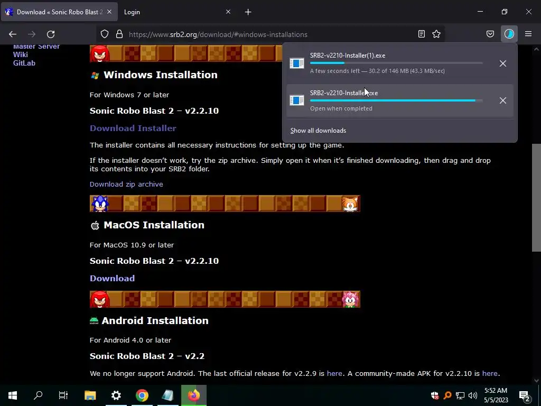
Task: Click the Apple logo beside MacOS Installation
Action: pos(95,225)
